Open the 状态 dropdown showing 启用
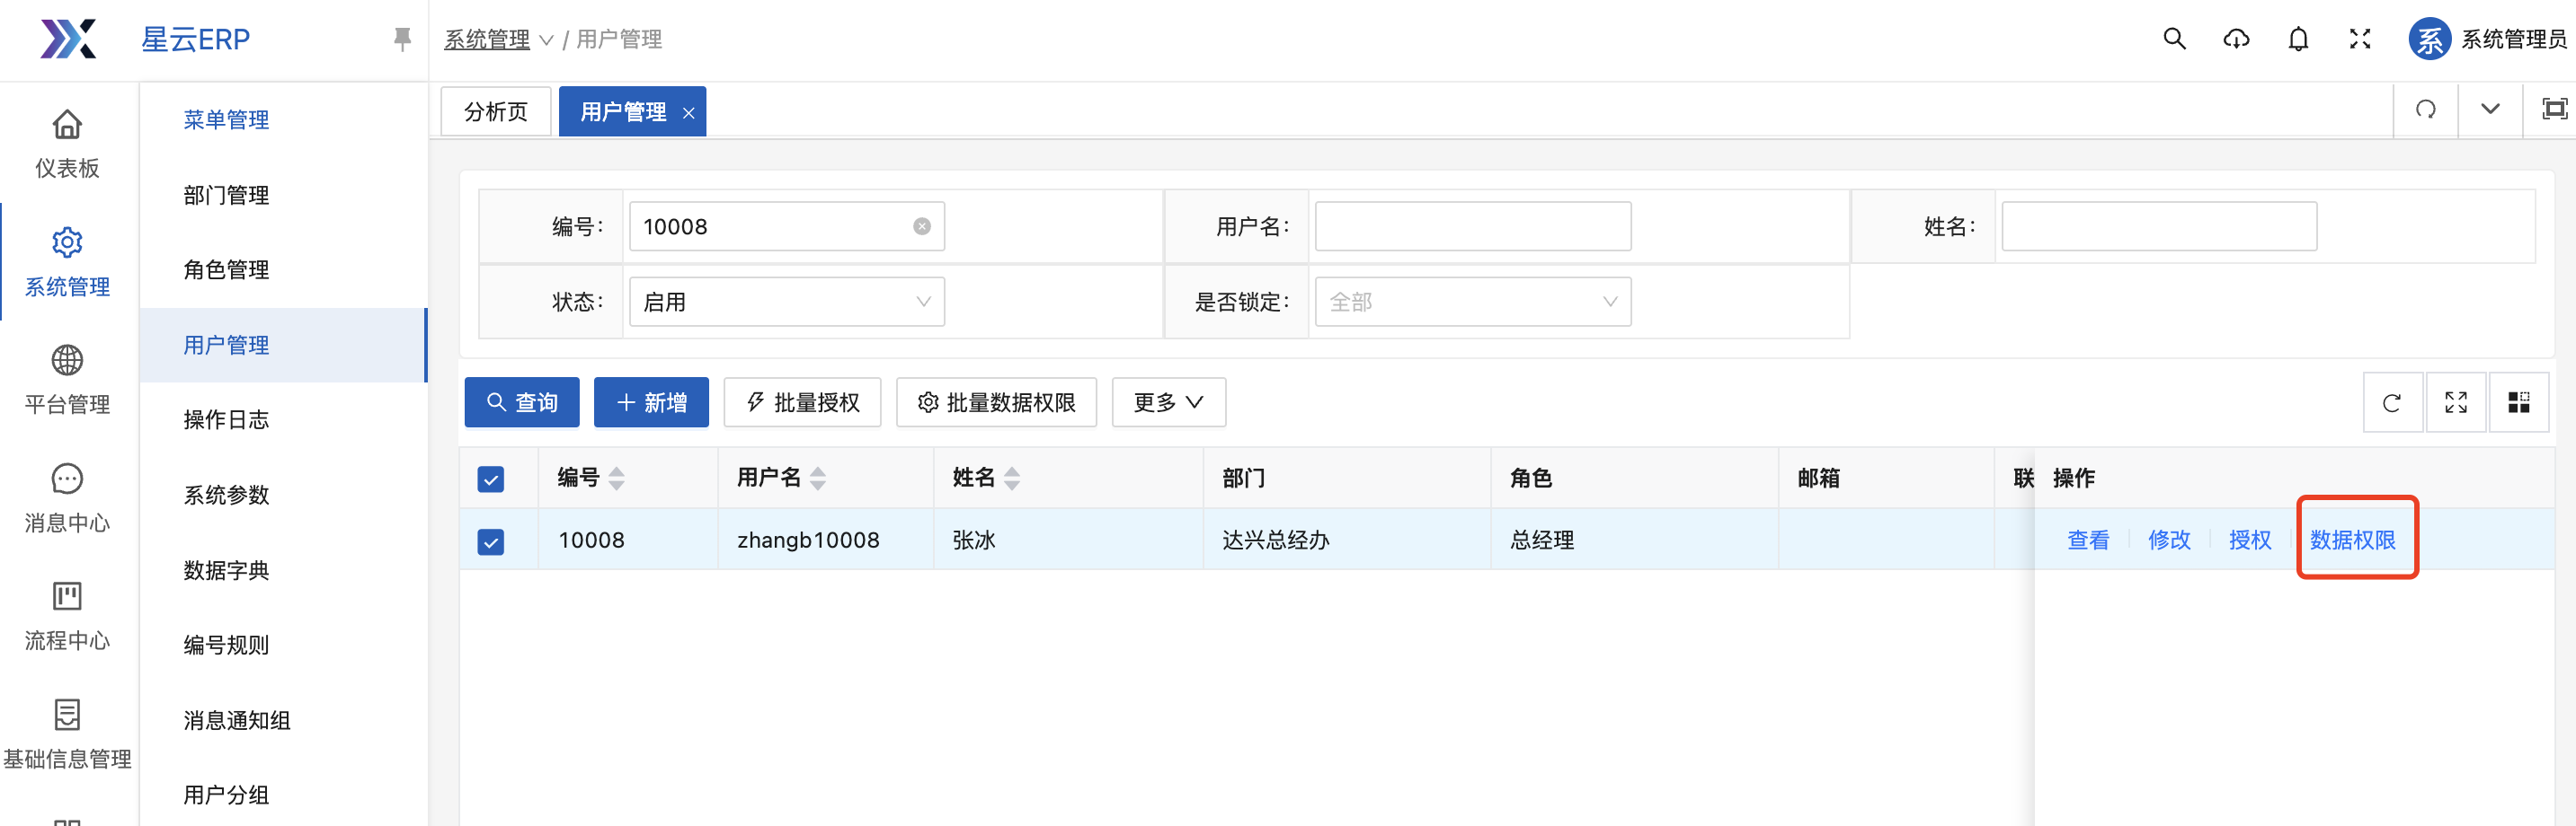This screenshot has width=2576, height=826. click(x=786, y=302)
